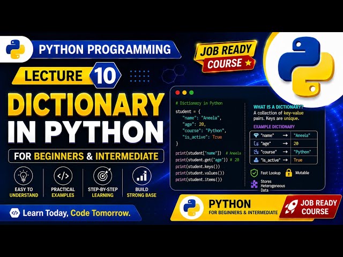Click the Stores Heterogeneous Data label
The width and height of the screenshot is (343, 257).
tap(273, 186)
